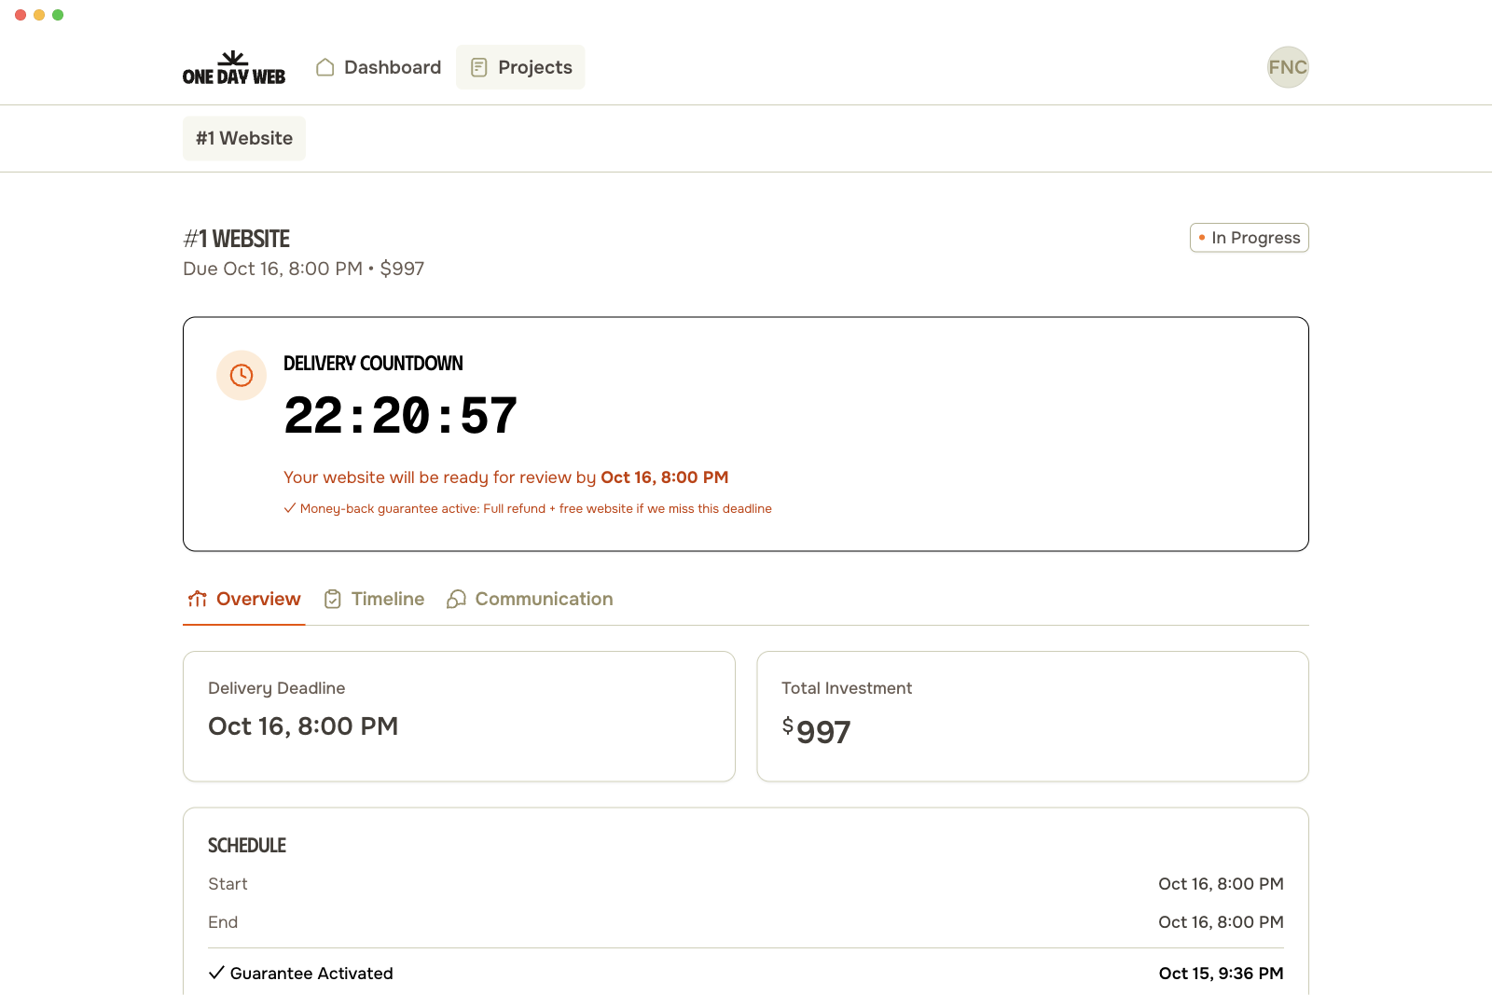Screen dimensions: 1492x995
Task: Select the Overview tab
Action: (x=257, y=600)
